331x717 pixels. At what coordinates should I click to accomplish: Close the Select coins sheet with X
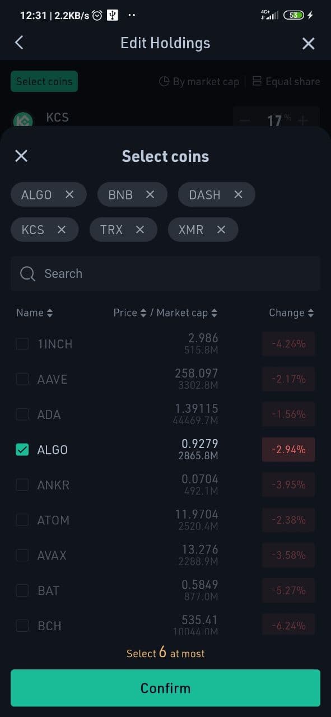(21, 156)
